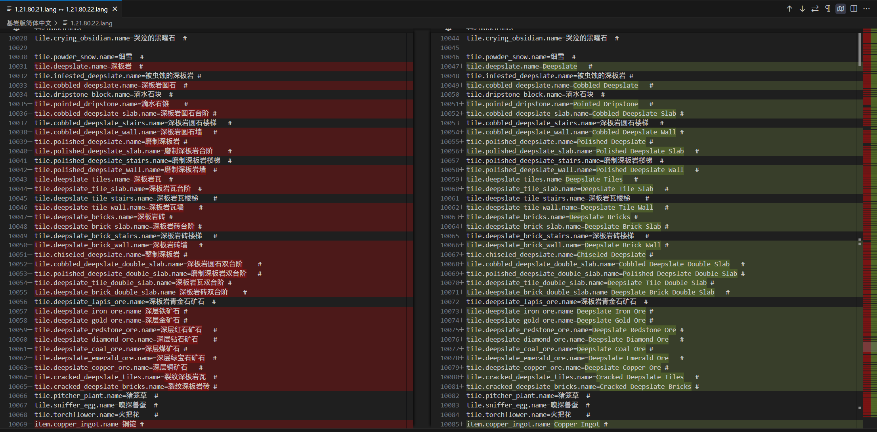
Task: Go to previous change arrow
Action: click(789, 9)
